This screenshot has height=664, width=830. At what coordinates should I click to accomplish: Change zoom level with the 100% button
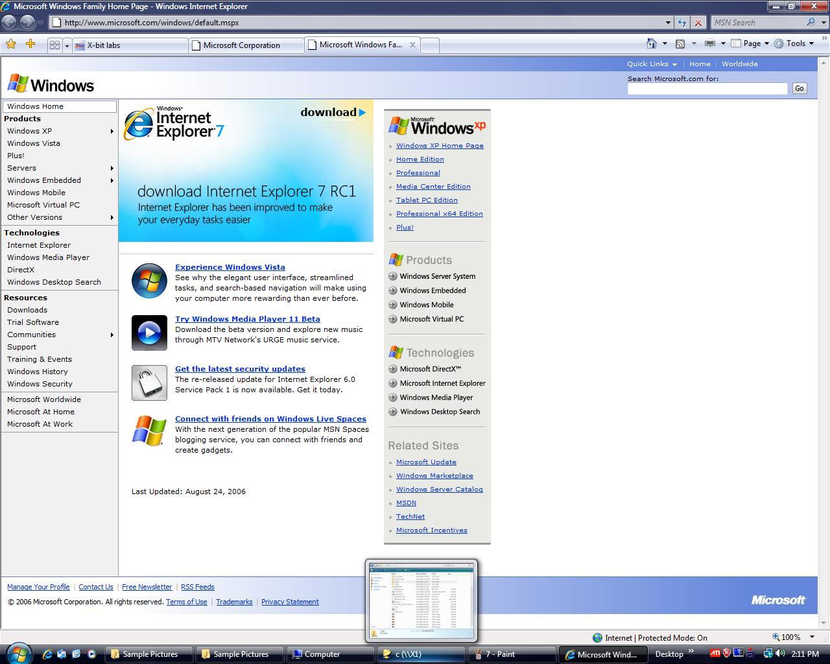(786, 637)
